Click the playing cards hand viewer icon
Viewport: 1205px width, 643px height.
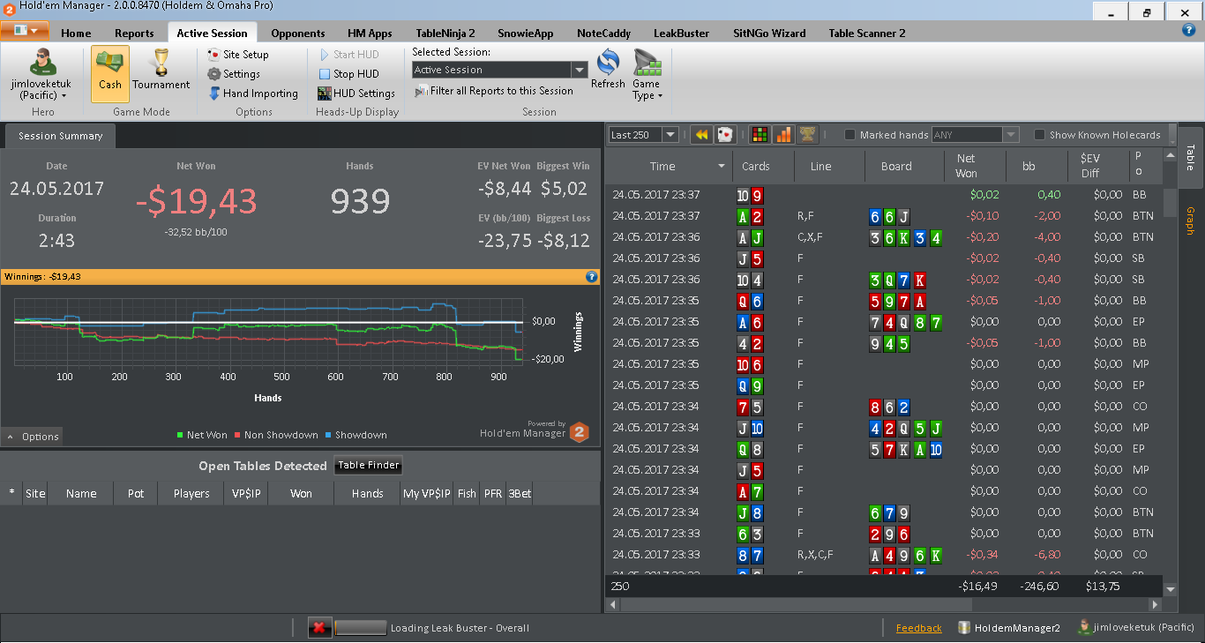click(725, 135)
